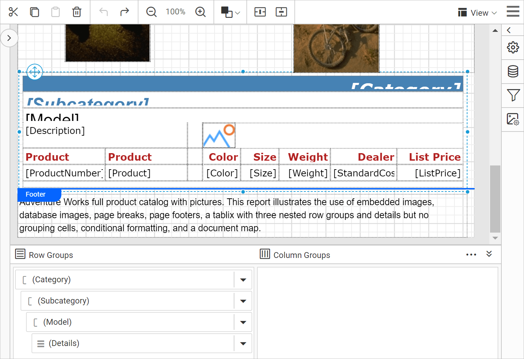Click the scroll down arrow
Screen dimensions: 524x359
[495, 238]
